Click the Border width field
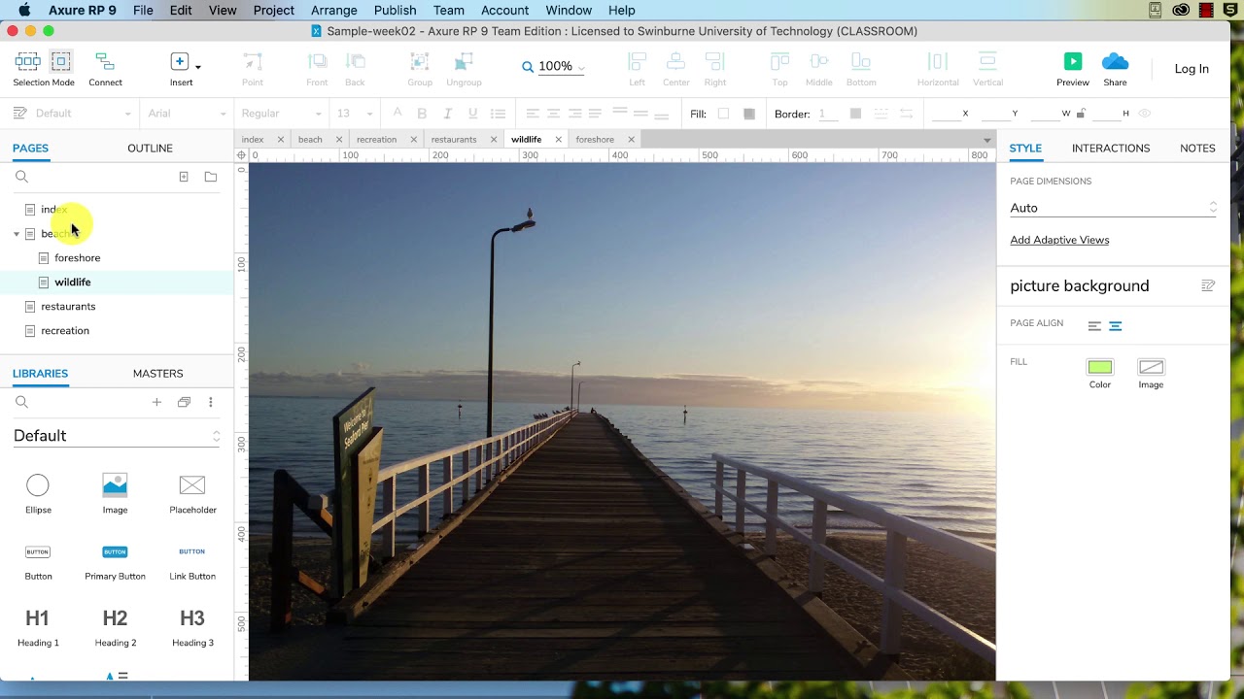The width and height of the screenshot is (1244, 699). click(827, 114)
